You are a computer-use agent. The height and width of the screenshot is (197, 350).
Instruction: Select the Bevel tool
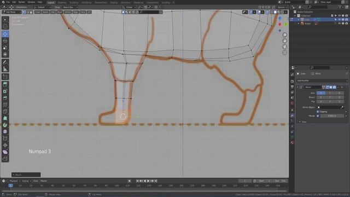point(5,98)
